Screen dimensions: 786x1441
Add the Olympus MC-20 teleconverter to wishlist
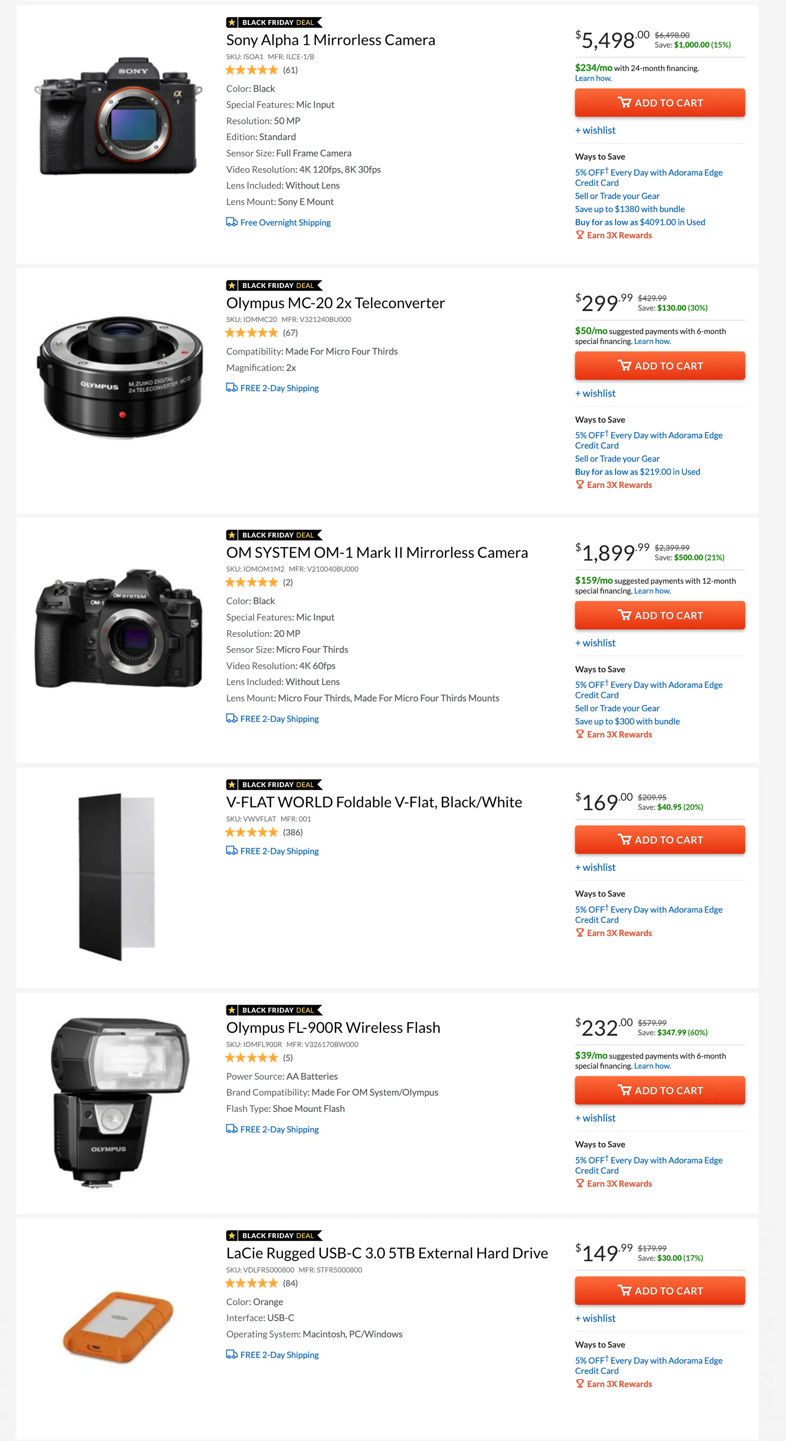(595, 393)
